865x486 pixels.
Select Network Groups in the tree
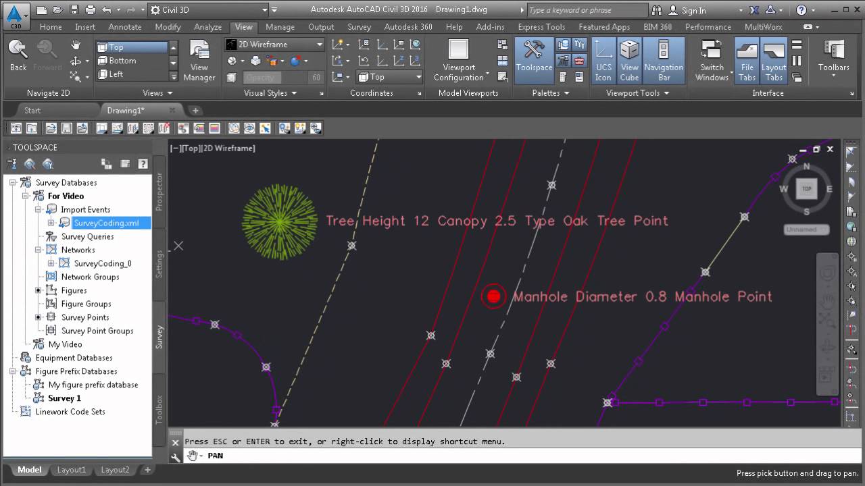click(x=90, y=277)
